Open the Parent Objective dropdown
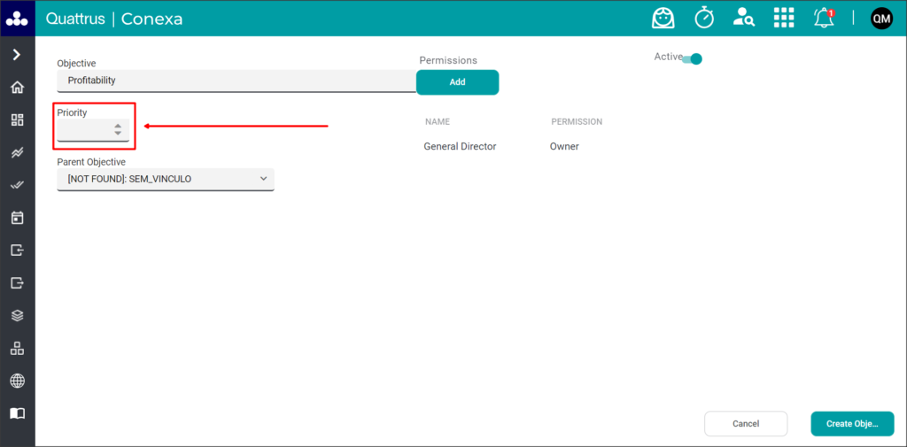 point(166,180)
